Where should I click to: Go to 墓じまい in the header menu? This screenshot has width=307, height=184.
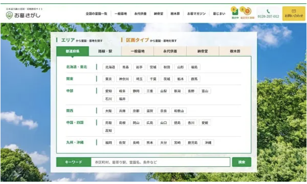(219, 14)
